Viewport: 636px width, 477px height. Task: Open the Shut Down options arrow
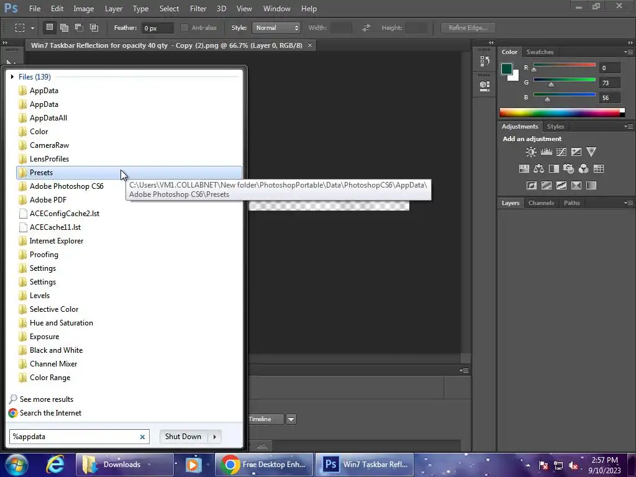click(214, 437)
